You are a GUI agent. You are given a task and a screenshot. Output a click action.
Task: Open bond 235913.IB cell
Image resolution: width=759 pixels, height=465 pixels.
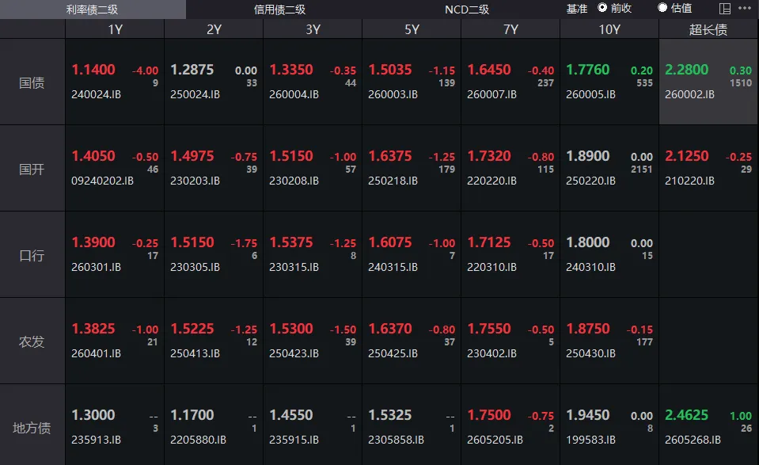[115, 425]
